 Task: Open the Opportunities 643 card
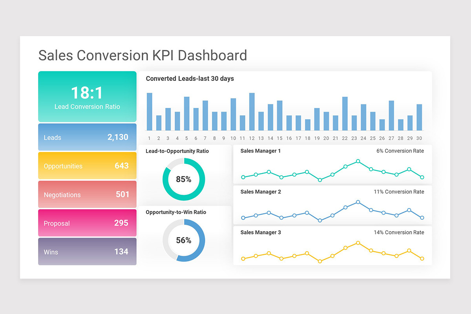tap(87, 166)
